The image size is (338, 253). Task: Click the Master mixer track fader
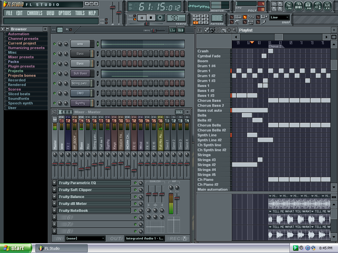pyautogui.click(x=55, y=164)
